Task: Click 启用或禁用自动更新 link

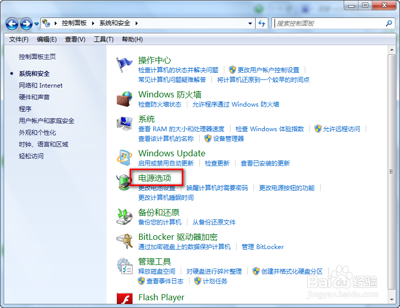Action: click(166, 163)
